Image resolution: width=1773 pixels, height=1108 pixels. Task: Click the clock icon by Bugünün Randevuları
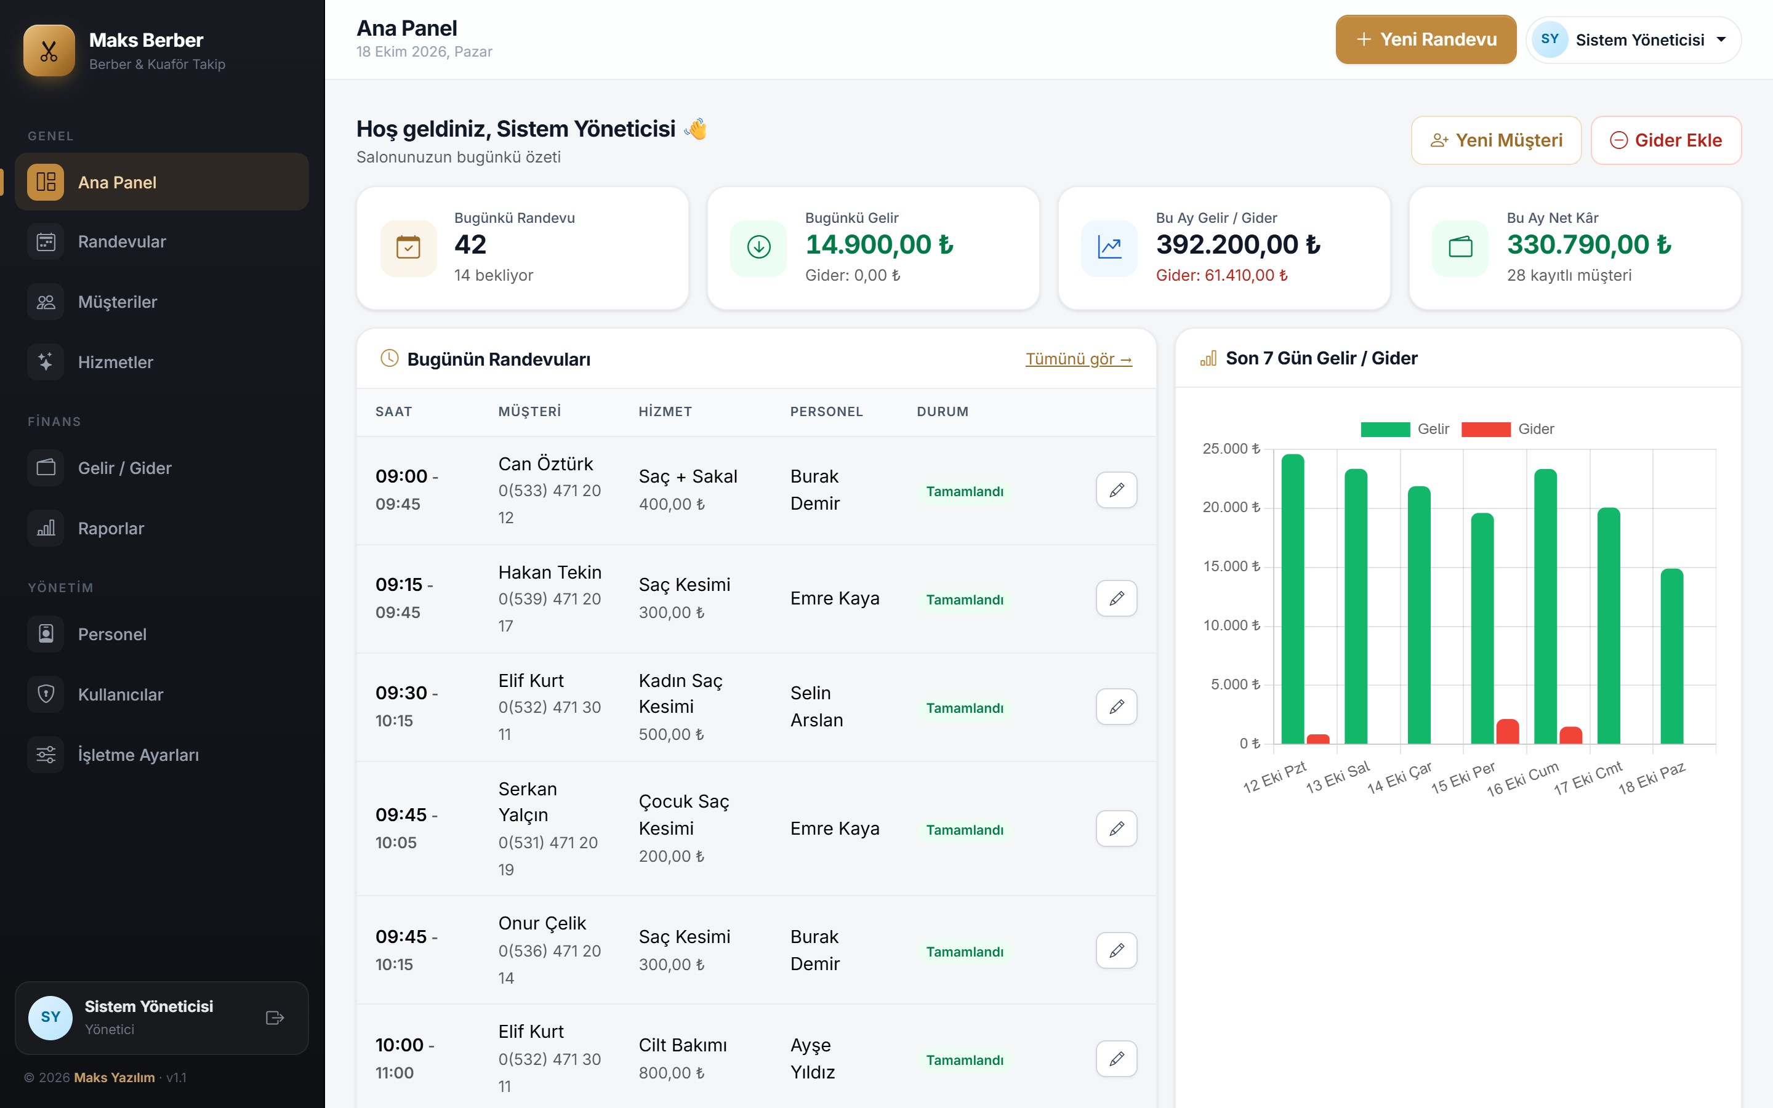pos(389,358)
